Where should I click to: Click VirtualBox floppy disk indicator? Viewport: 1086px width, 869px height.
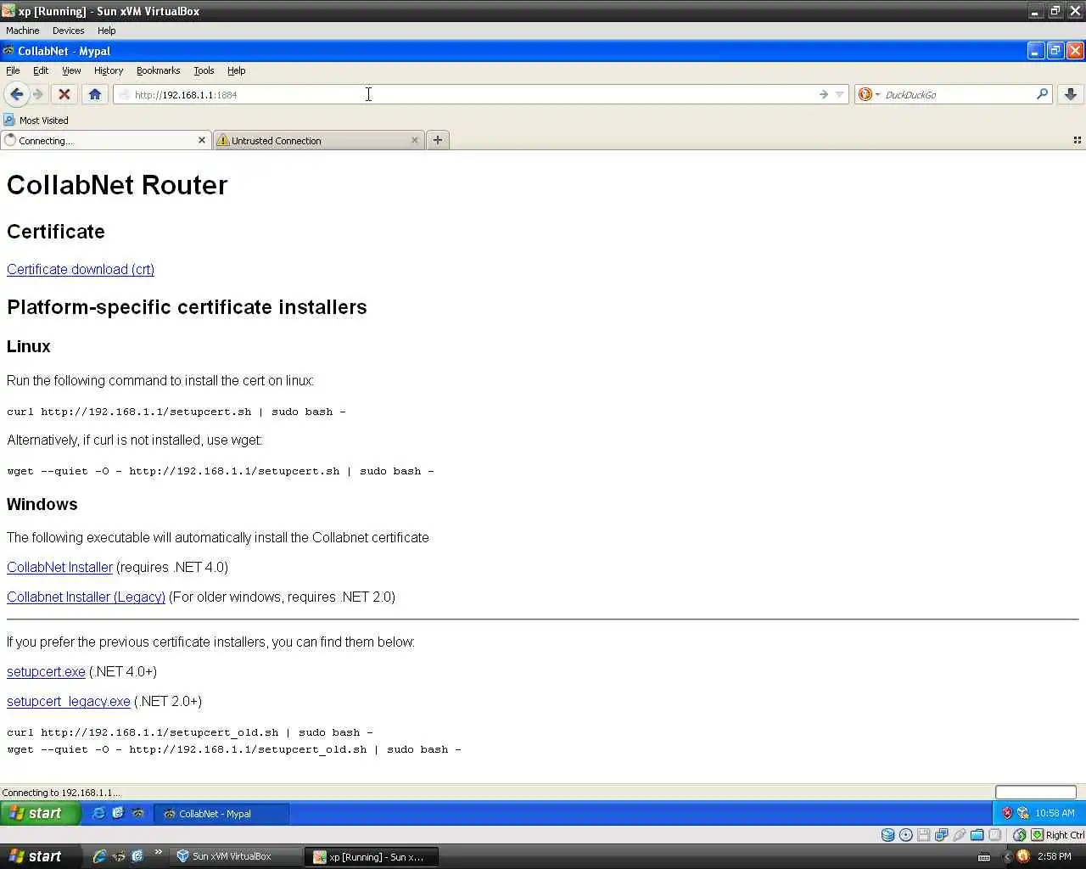click(x=924, y=835)
